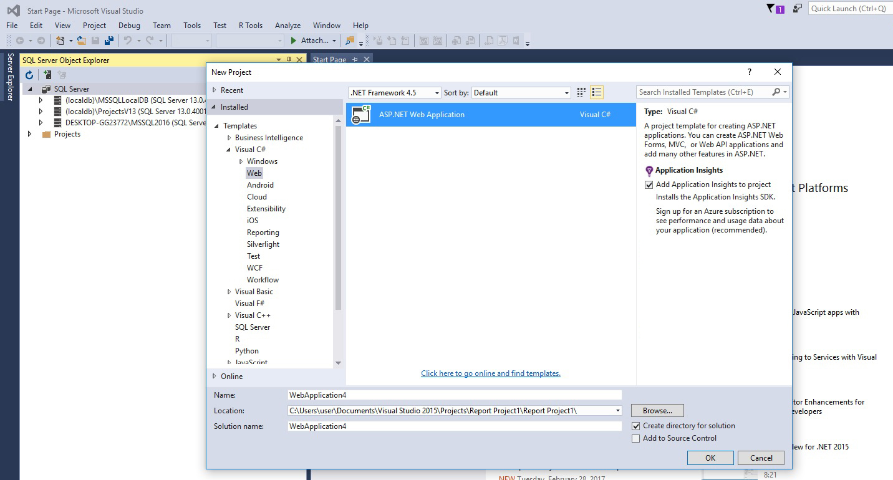This screenshot has width=893, height=480.
Task: Collapse the Installed section
Action: tap(215, 107)
